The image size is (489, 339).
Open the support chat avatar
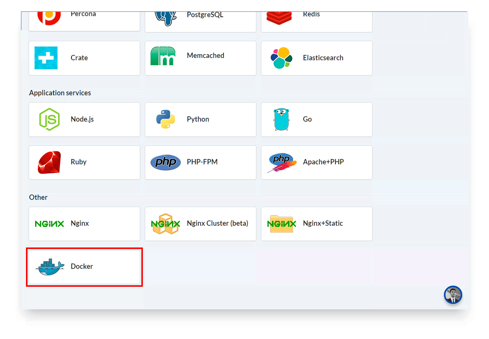453,295
